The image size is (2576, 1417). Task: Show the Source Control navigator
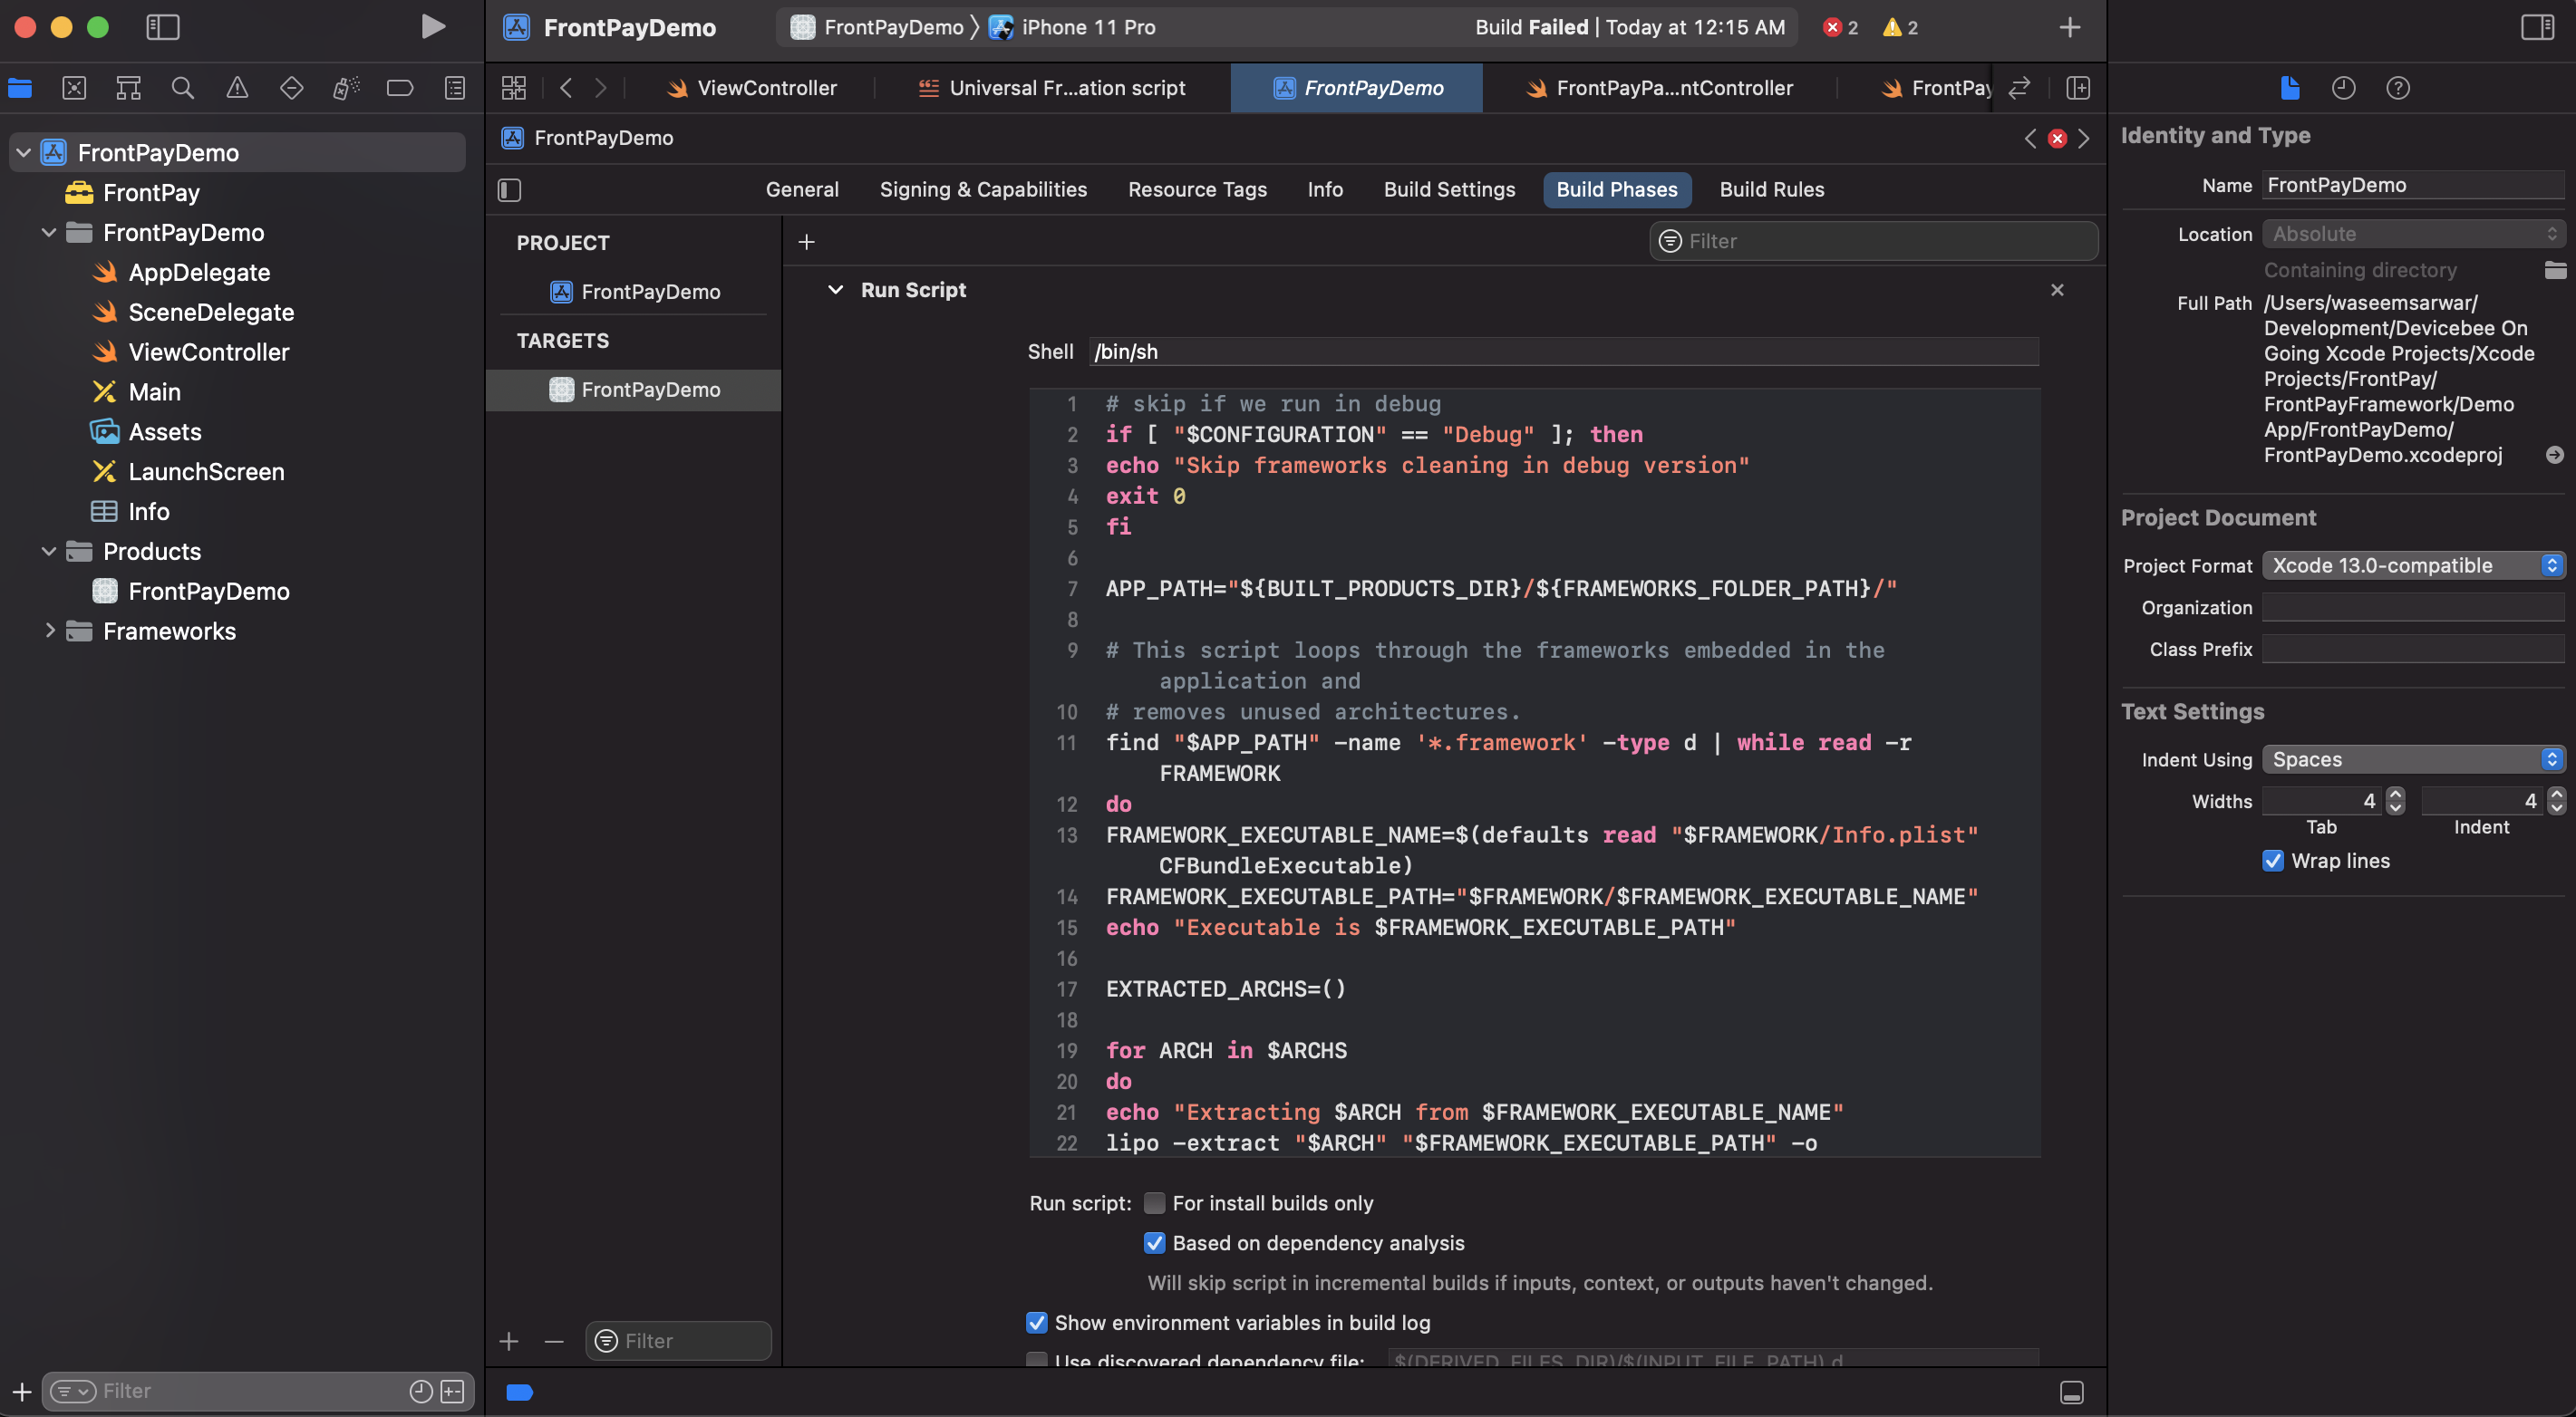(x=74, y=88)
